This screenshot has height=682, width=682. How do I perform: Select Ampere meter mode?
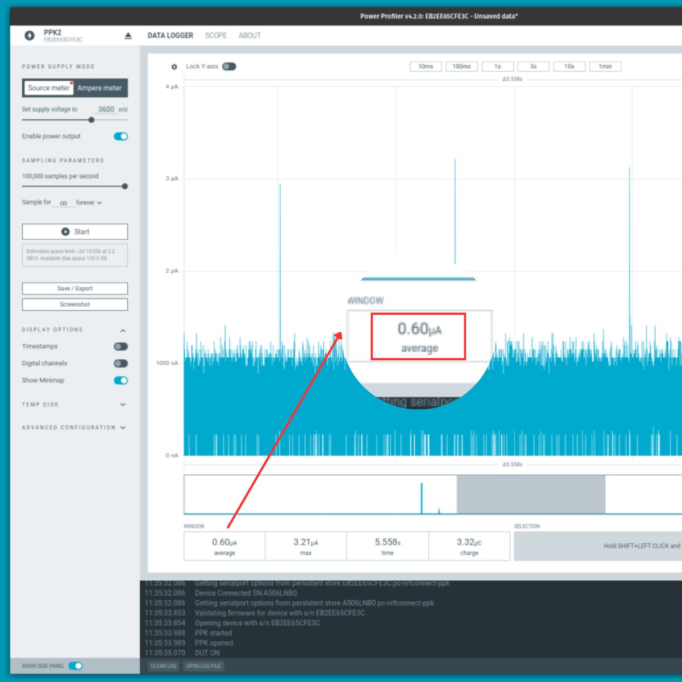[99, 88]
